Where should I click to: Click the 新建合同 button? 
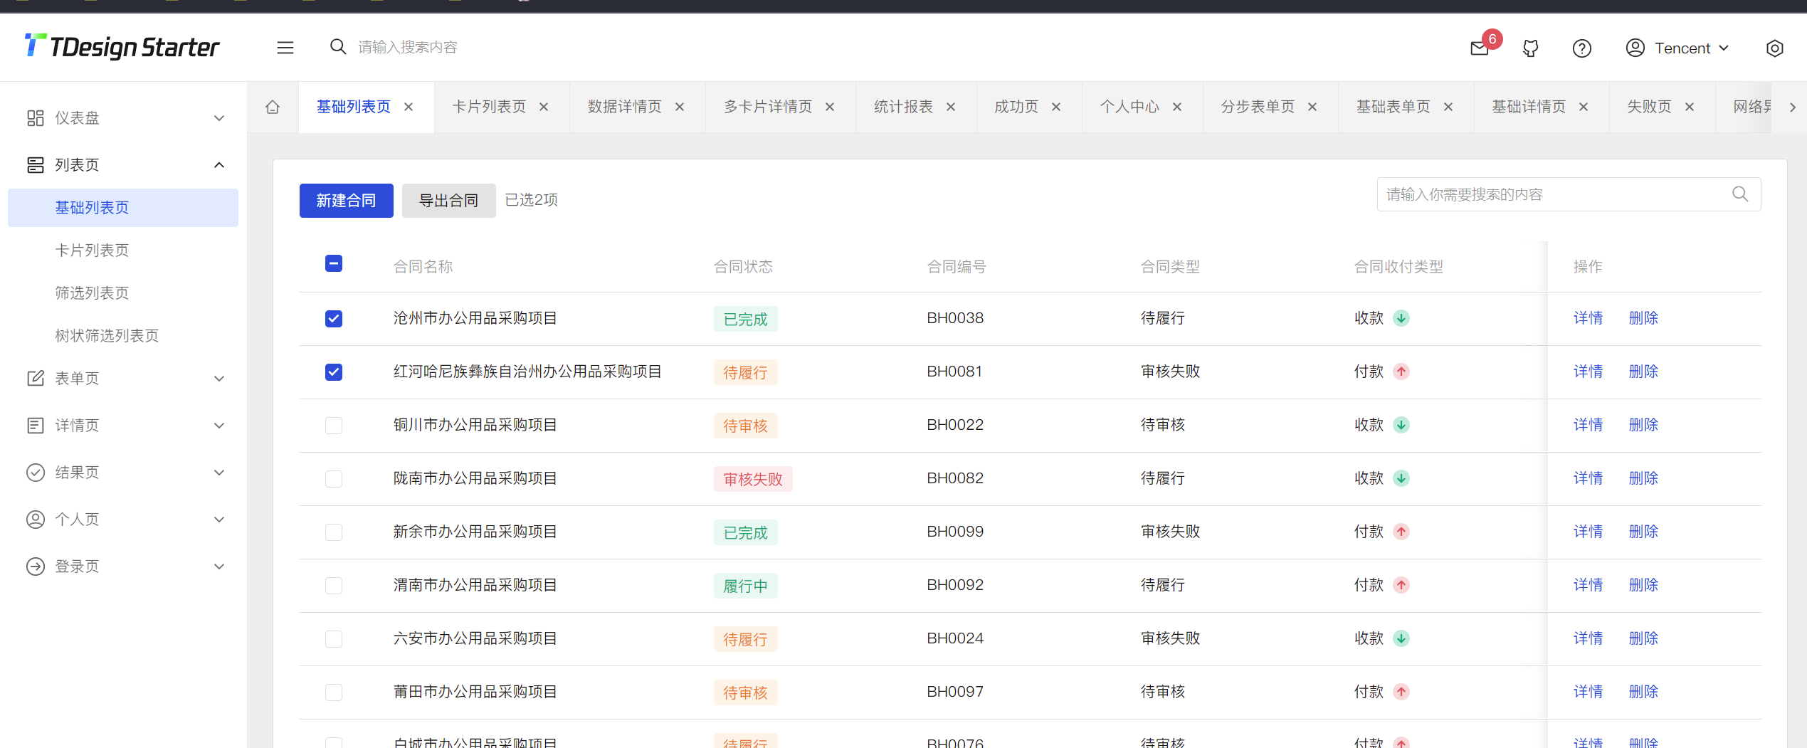(346, 200)
